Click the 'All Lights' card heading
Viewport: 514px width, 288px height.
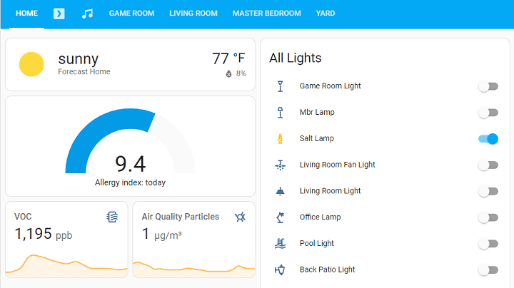pyautogui.click(x=296, y=58)
